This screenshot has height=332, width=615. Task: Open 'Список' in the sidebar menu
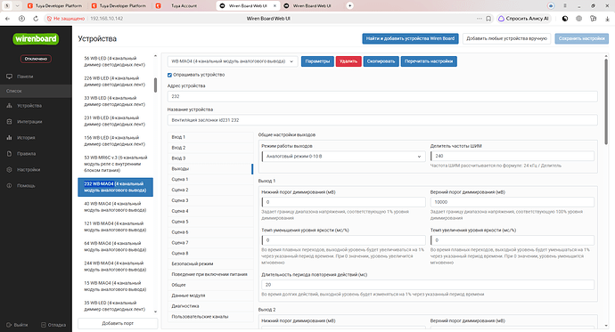36,91
